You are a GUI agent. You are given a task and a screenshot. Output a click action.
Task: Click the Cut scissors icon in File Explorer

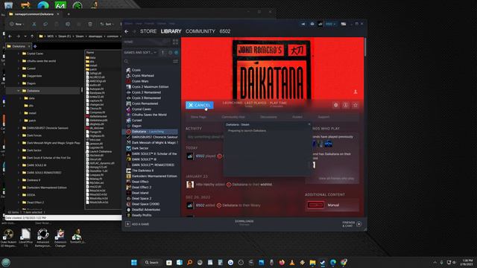pos(34,24)
